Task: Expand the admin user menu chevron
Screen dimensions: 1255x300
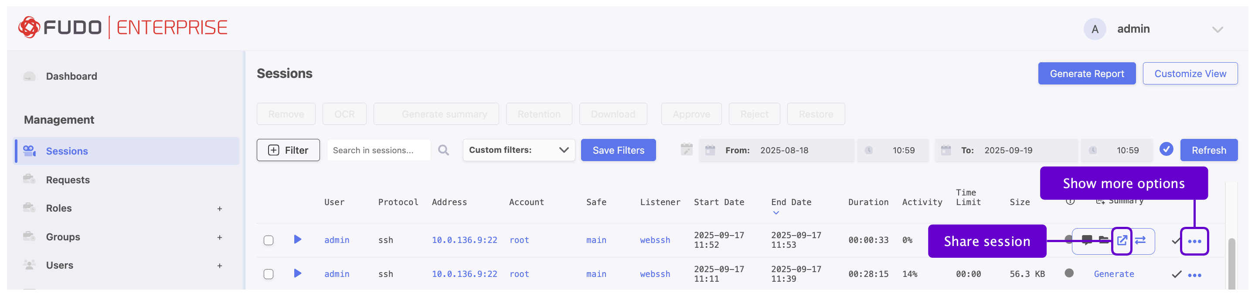Action: (x=1217, y=30)
